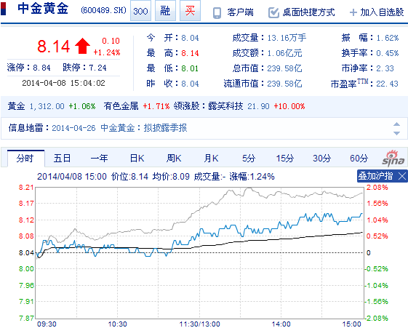Open the 露笑科技 leading stock link

click(x=225, y=106)
